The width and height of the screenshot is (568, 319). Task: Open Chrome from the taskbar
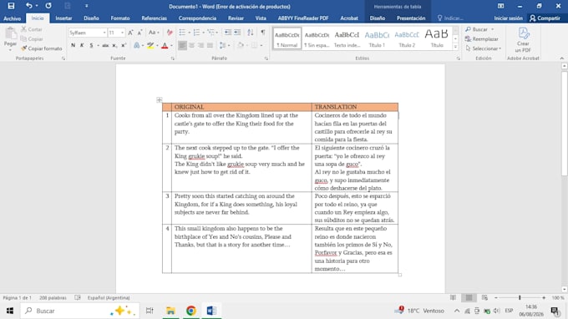click(x=191, y=311)
